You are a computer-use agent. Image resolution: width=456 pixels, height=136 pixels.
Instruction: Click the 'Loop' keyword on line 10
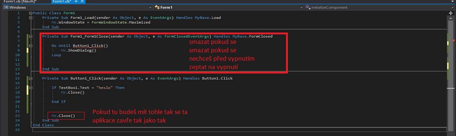[56, 55]
